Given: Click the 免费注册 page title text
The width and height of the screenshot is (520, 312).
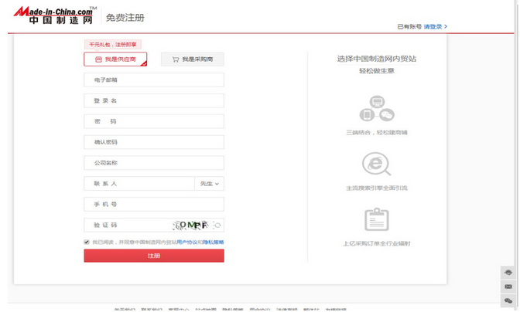Looking at the screenshot, I should pyautogui.click(x=125, y=18).
